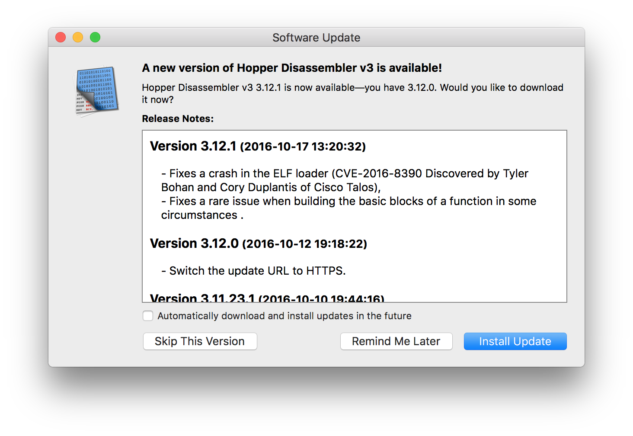The height and width of the screenshot is (436, 633).
Task: Click the Skip This Version button
Action: (200, 341)
